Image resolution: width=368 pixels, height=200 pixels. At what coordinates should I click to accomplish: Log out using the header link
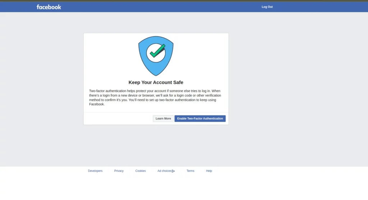267,7
